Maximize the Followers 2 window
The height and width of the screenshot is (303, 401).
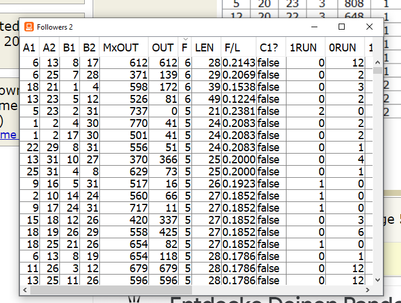342,27
